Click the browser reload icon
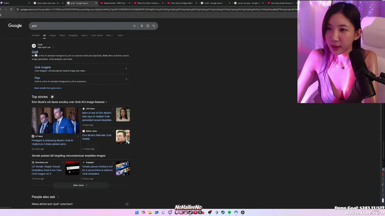This screenshot has height=216, width=385. (11, 9)
